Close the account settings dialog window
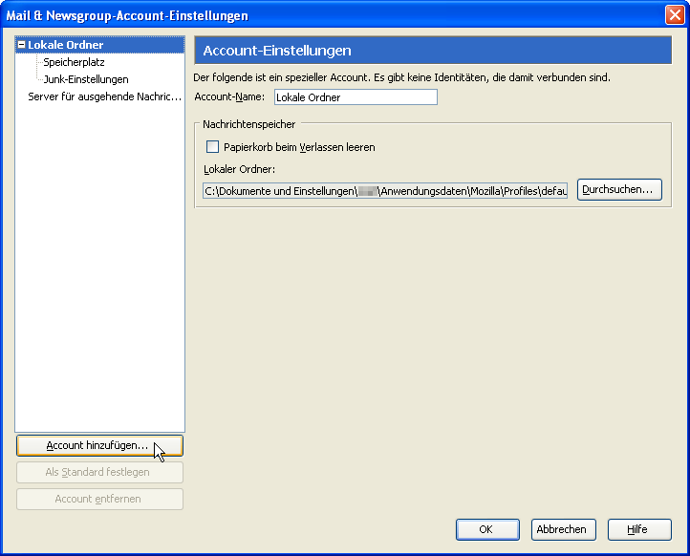 pos(674,15)
